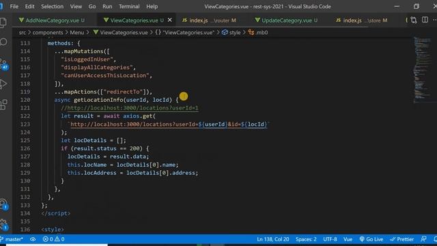Open the Search view in activity bar
This screenshot has height=246, width=437.
pyautogui.click(x=3, y=42)
